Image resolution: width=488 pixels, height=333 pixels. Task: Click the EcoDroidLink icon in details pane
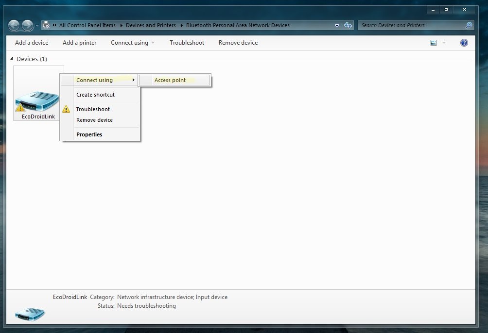(30, 313)
